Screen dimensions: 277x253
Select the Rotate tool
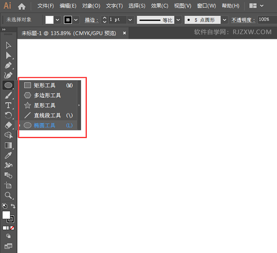tap(8, 115)
